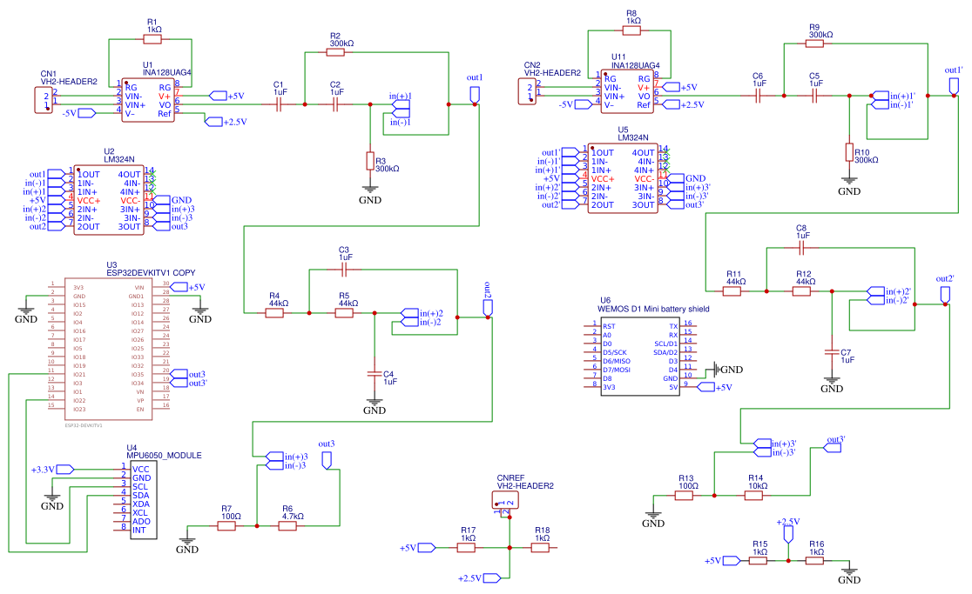
Task: Click resistor R18 1kΩ
Action: 540,548
